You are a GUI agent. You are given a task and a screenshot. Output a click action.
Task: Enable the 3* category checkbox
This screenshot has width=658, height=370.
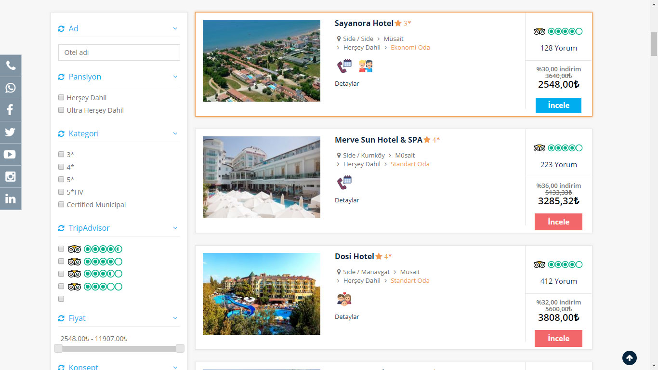[x=61, y=154]
